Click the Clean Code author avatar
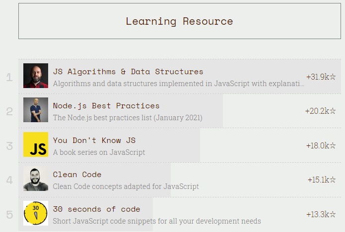 [x=36, y=179]
